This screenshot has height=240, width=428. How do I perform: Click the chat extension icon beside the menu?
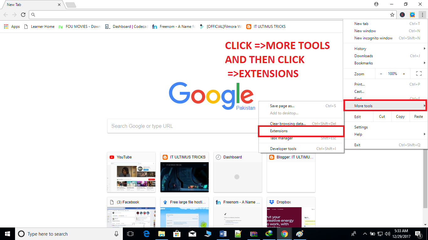[x=412, y=14]
